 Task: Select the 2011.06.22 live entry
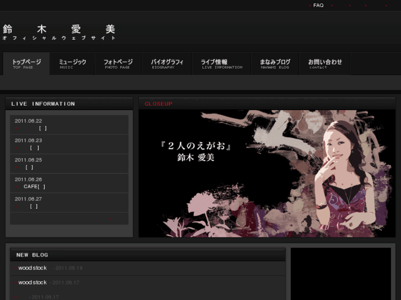[x=69, y=124]
